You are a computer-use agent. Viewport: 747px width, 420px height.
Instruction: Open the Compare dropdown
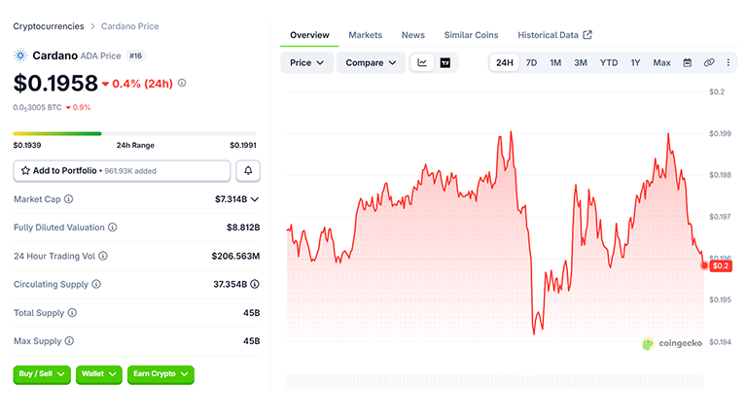[371, 63]
